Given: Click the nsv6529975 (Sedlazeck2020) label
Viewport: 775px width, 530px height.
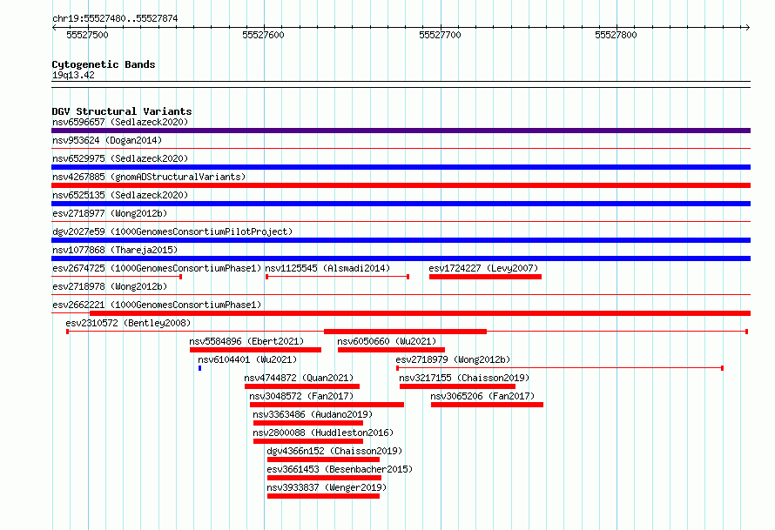Looking at the screenshot, I should (x=120, y=158).
